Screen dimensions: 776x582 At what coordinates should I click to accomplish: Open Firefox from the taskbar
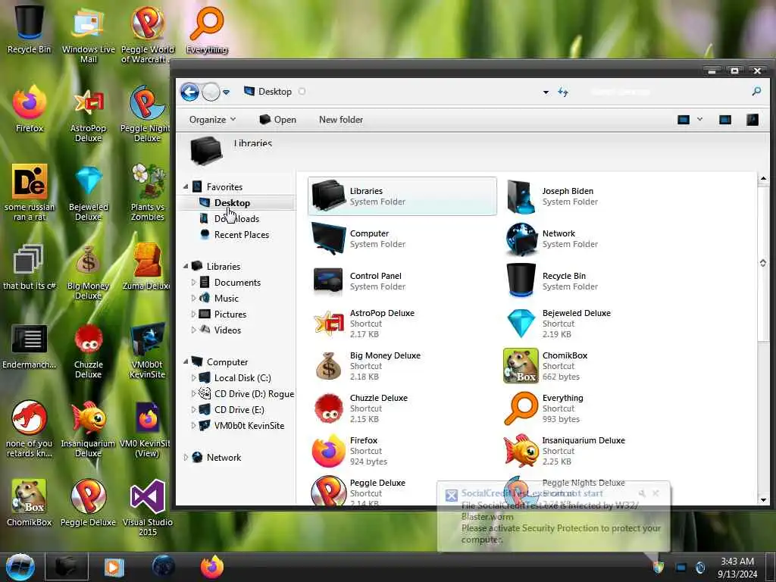[212, 567]
